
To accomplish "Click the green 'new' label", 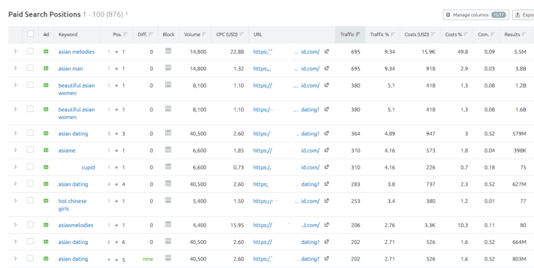I will tap(148, 259).
